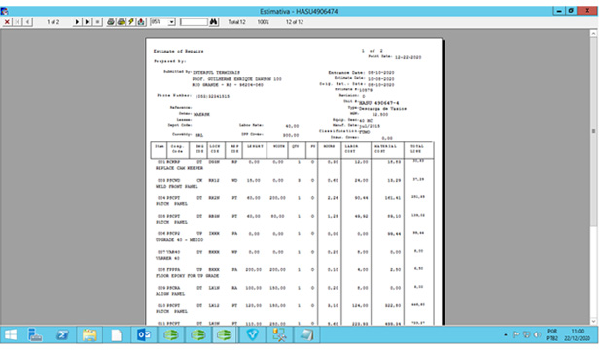Click the red X close preview icon

pos(7,22)
